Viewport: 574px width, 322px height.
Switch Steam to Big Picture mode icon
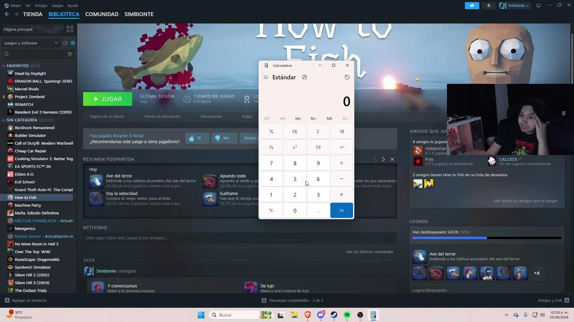pyautogui.click(x=539, y=5)
